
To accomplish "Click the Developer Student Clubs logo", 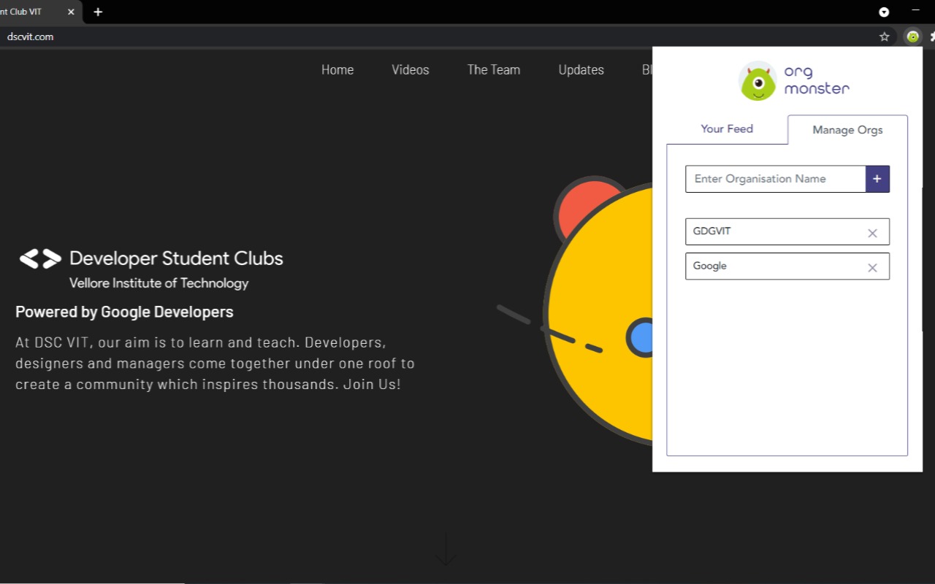I will [x=150, y=258].
